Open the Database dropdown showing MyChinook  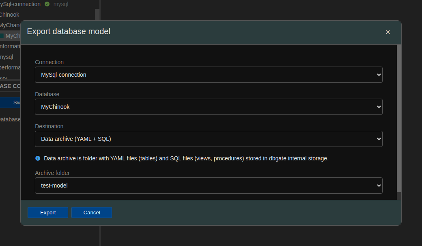209,107
